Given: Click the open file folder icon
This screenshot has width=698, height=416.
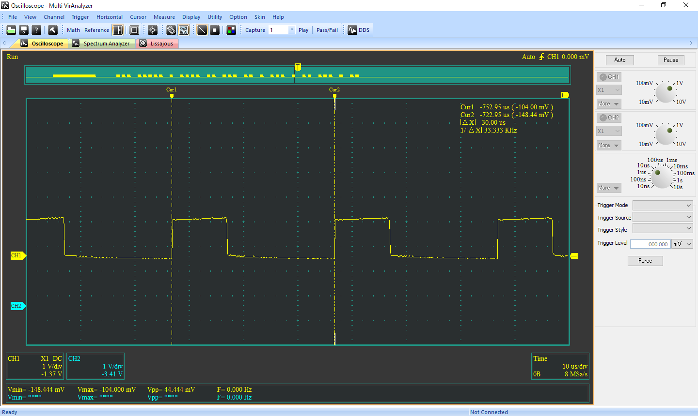Looking at the screenshot, I should coord(11,30).
